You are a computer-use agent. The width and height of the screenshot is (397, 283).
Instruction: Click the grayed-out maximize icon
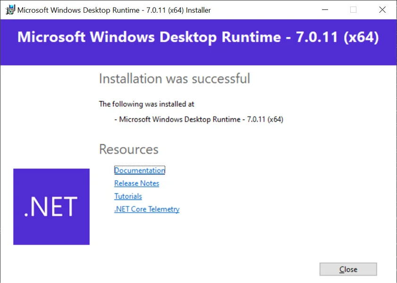coord(353,9)
